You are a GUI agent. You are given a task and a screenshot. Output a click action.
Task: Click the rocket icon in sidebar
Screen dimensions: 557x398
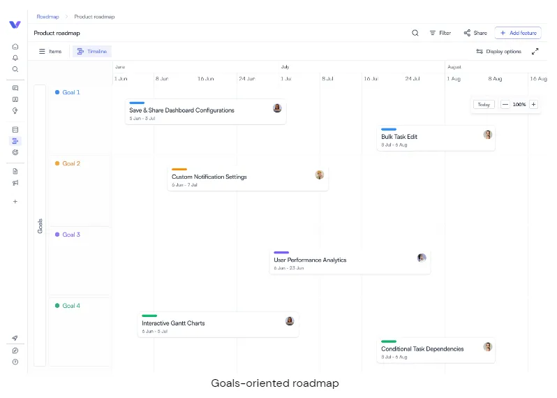(x=15, y=338)
